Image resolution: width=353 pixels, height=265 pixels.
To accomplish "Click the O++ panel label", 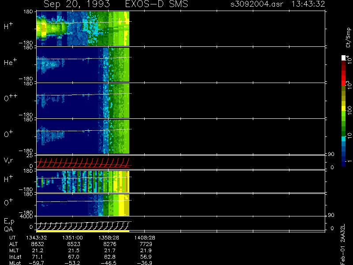I will [11, 98].
